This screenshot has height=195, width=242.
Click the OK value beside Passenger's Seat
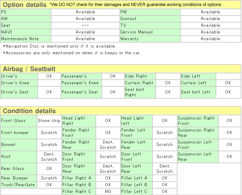point(113,92)
